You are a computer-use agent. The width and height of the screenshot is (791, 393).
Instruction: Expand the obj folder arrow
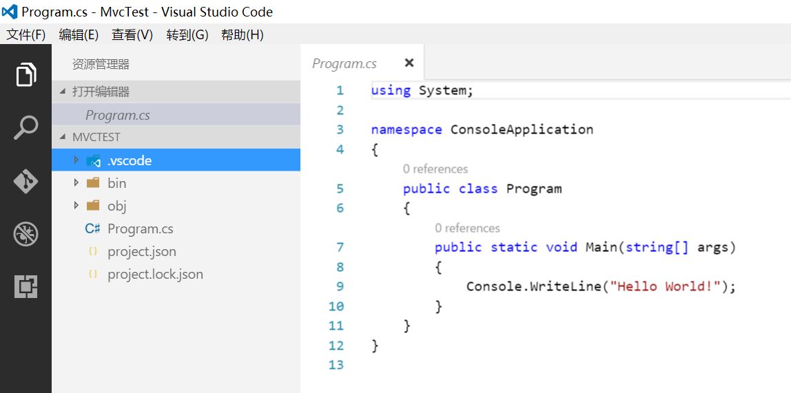click(76, 206)
